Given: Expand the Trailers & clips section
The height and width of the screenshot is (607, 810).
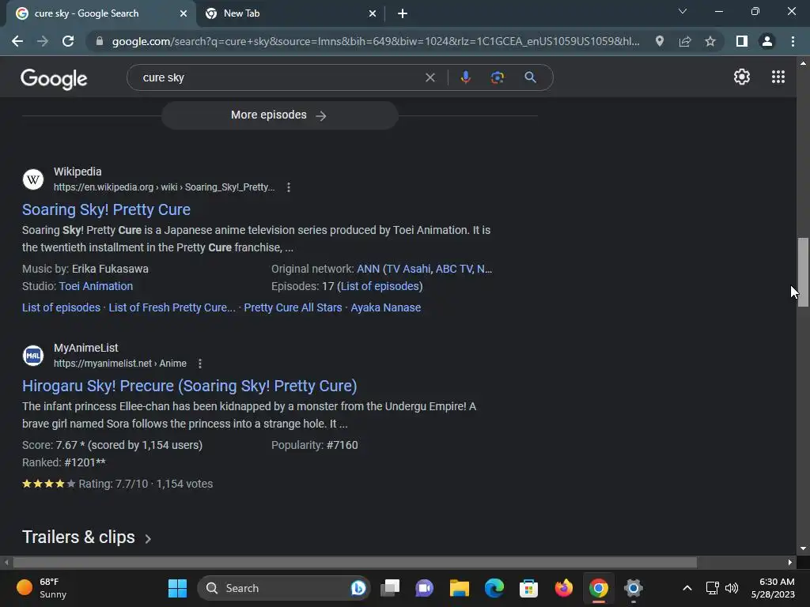Looking at the screenshot, I should pyautogui.click(x=87, y=537).
